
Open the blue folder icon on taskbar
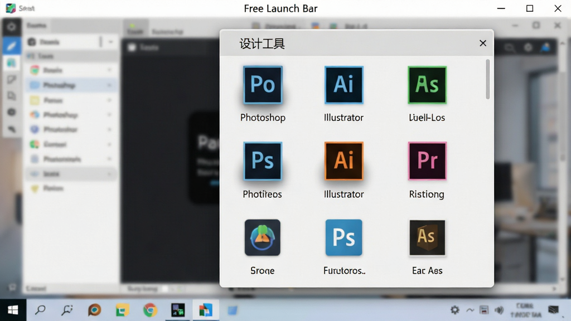(x=233, y=310)
